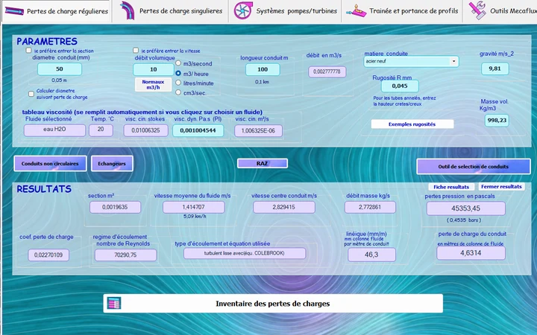This screenshot has width=537, height=335.
Task: Check 'Calculer diamètre suivant perte de charge'
Action: click(x=31, y=94)
